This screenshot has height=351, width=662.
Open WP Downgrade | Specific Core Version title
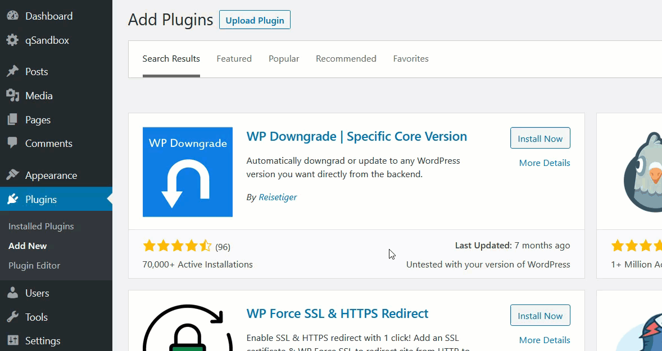(x=356, y=136)
